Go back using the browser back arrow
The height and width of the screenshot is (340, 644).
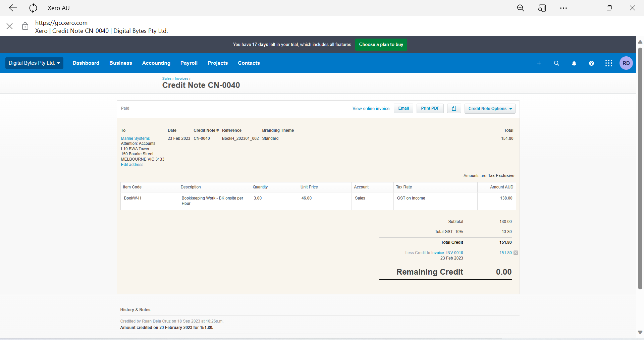click(13, 8)
